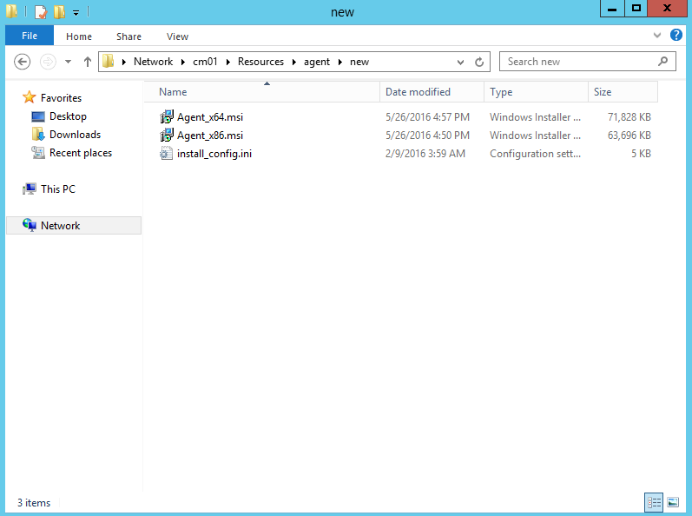Click the install_config.ini file icon
The image size is (692, 516).
coord(168,154)
